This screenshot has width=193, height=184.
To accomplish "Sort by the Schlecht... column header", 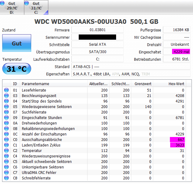I will (120, 84).
